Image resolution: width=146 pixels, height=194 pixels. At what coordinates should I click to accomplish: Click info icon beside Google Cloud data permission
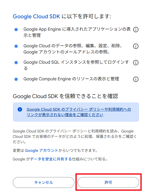[x=136, y=46]
